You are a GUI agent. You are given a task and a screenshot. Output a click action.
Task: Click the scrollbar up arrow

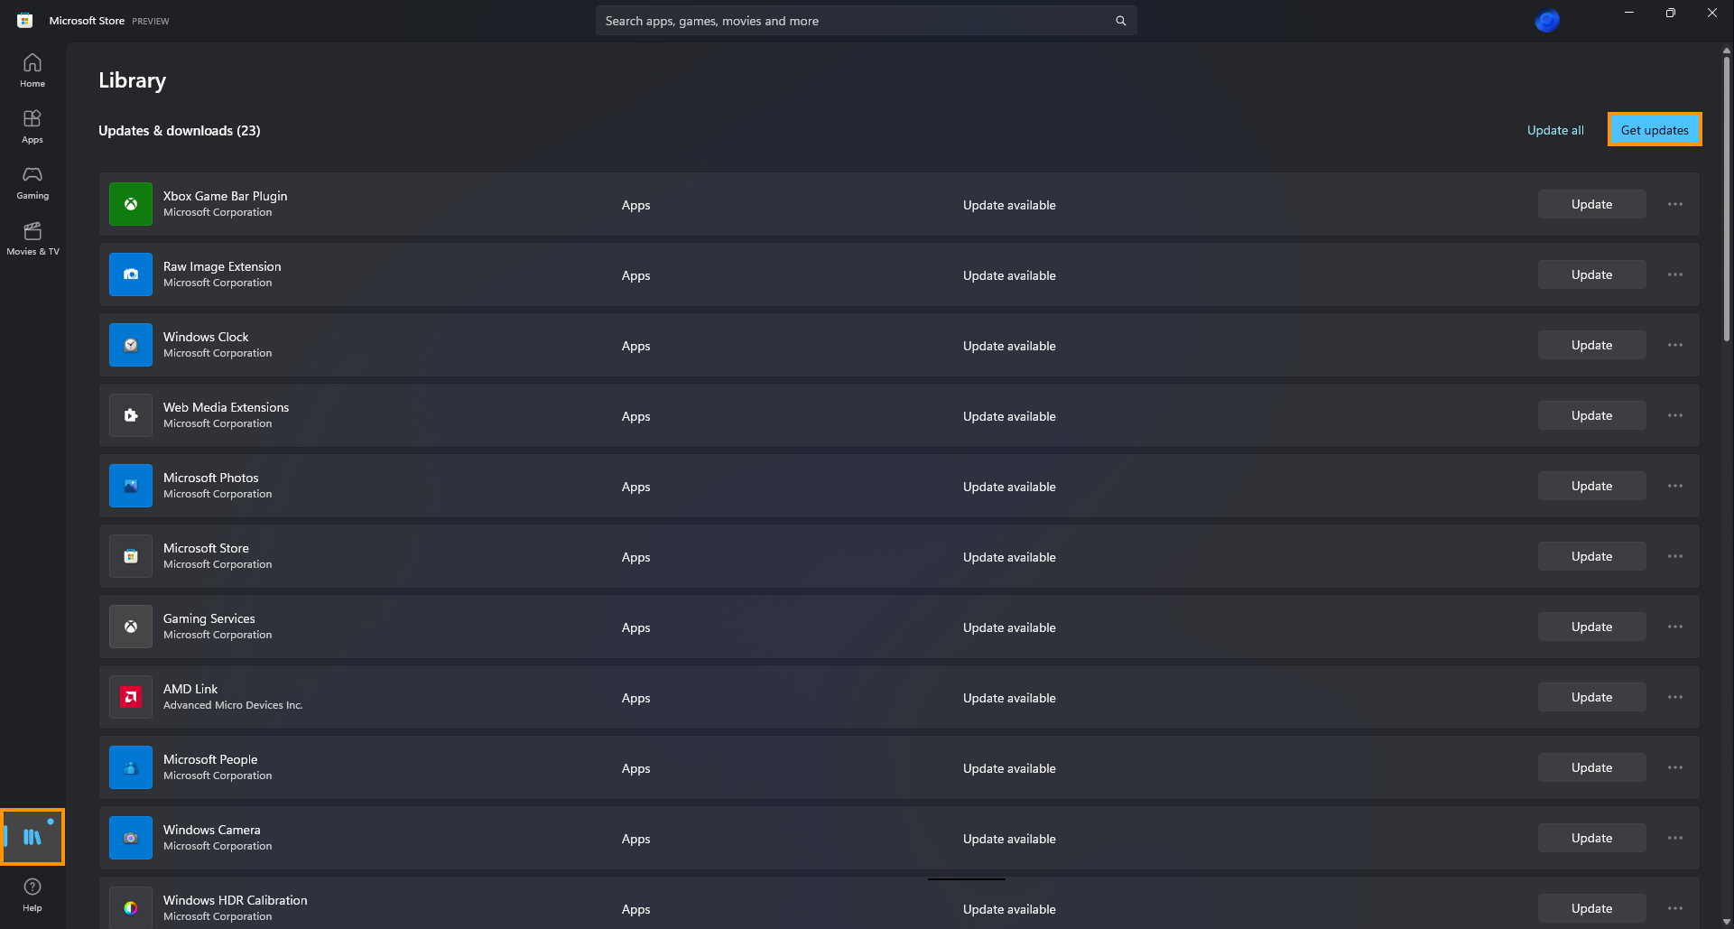point(1726,51)
